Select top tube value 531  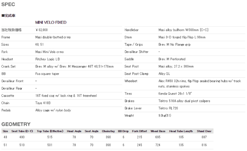click(50, 145)
